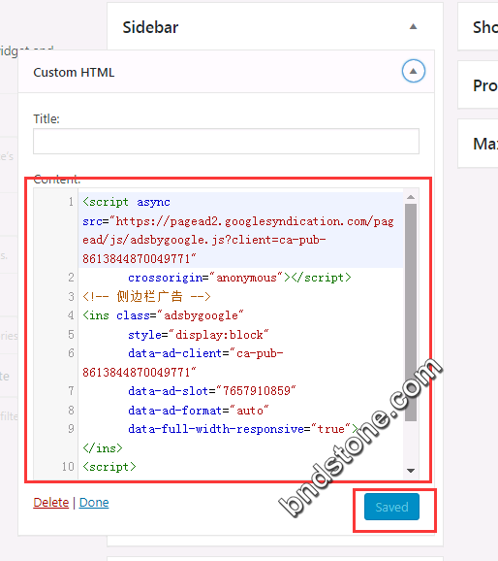Click the line 'style="display:block"'

pyautogui.click(x=199, y=335)
